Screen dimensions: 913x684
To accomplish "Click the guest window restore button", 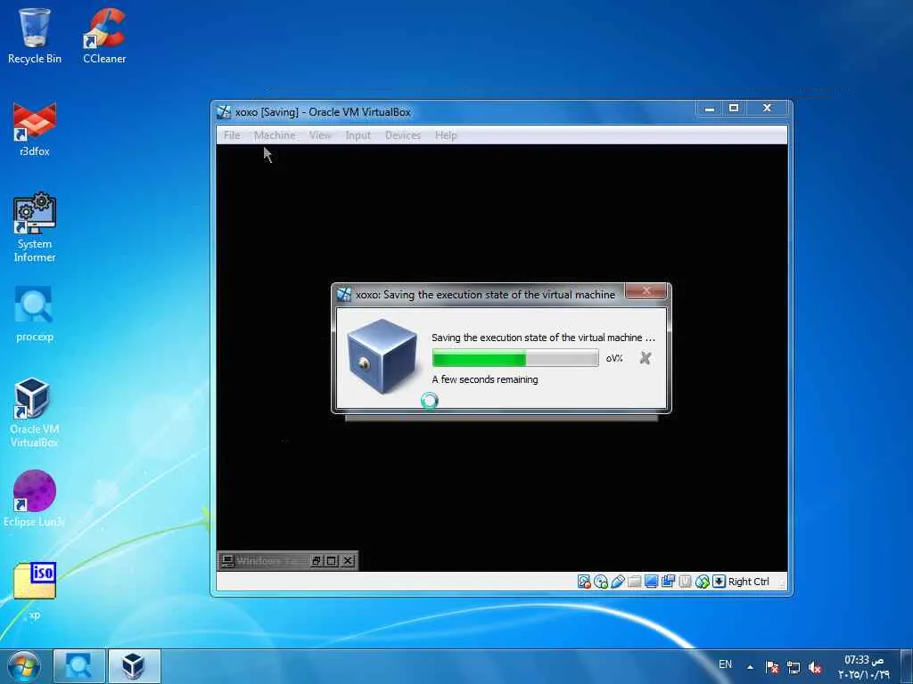I will point(317,561).
